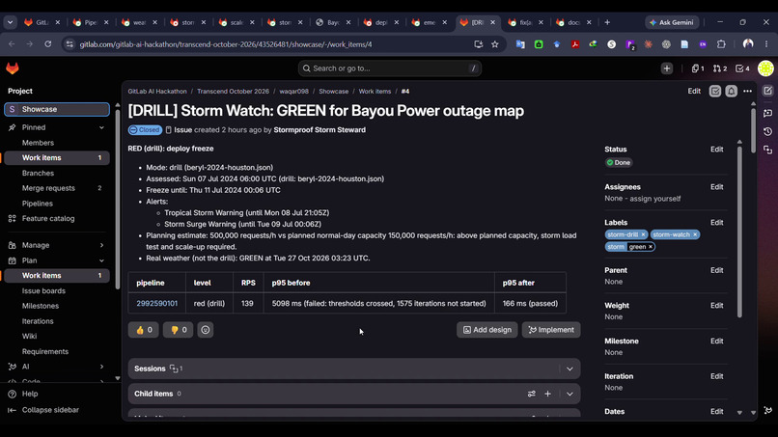Open the to-do list counter icon
Screen dimensions: 778x437
coord(742,68)
